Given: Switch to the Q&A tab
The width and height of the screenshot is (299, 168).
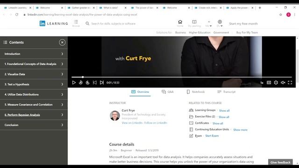Looking at the screenshot, I should point(168,92).
